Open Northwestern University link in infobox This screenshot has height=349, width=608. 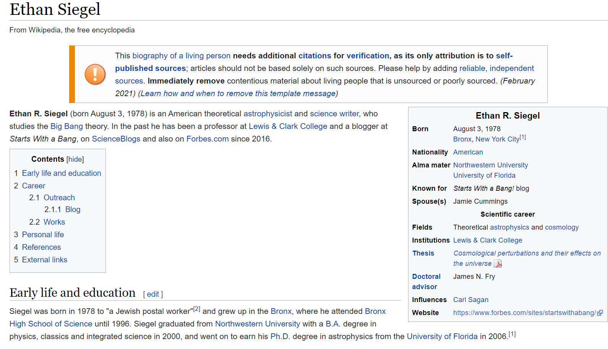(491, 165)
